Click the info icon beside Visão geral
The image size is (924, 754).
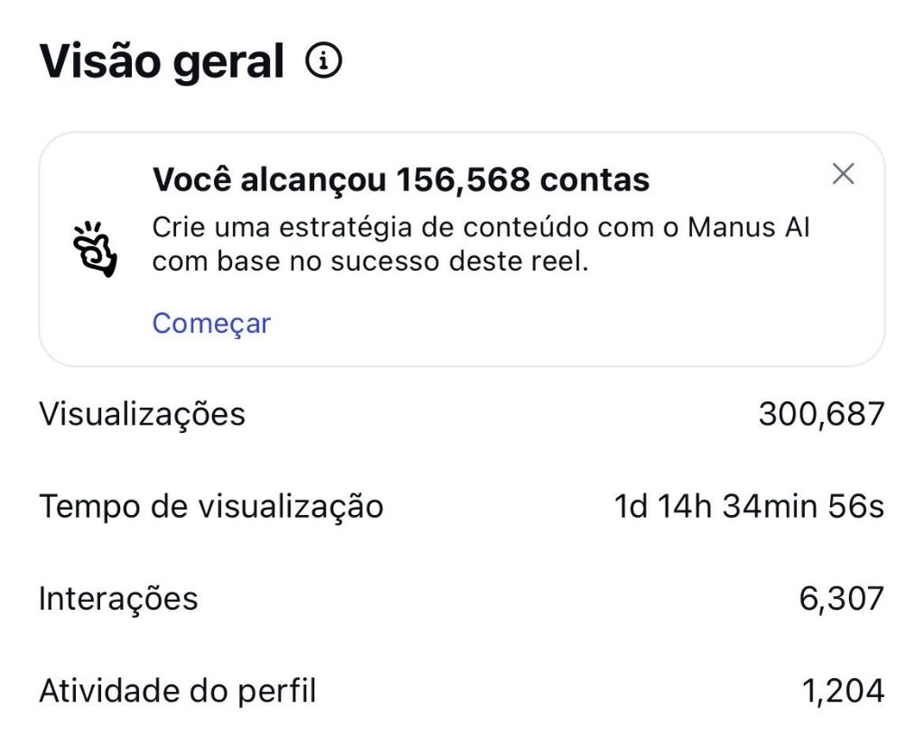click(x=324, y=61)
